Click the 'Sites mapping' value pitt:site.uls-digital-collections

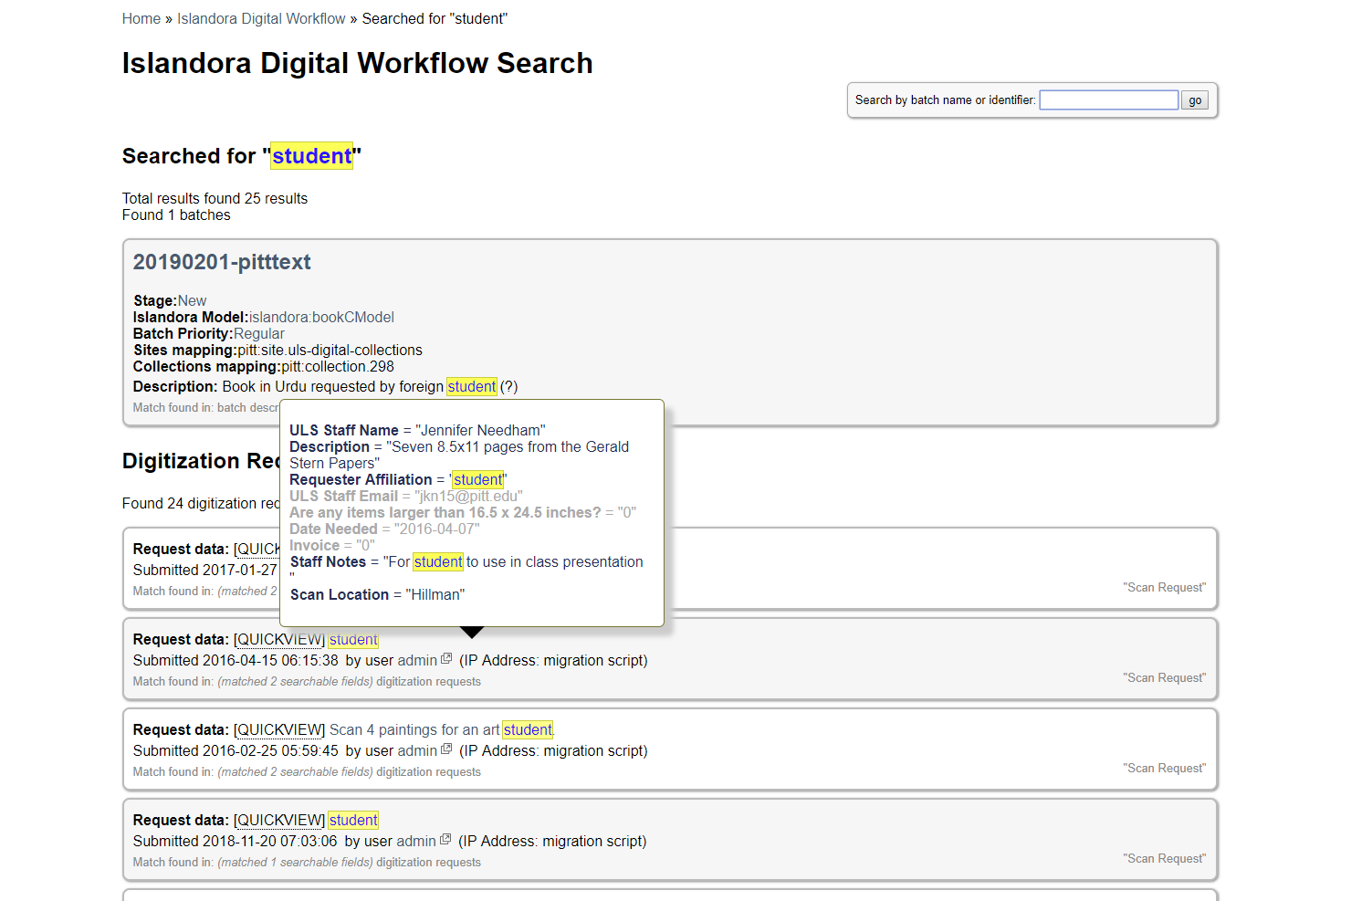(x=330, y=350)
